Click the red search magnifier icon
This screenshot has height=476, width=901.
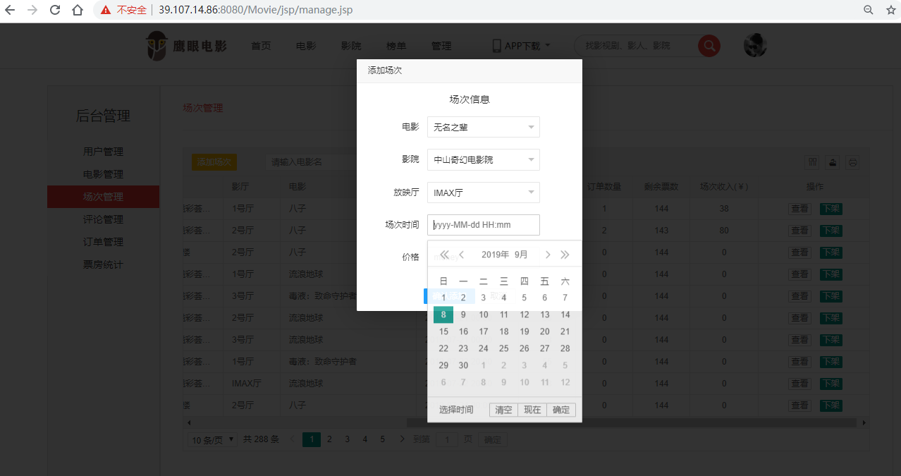(x=709, y=46)
